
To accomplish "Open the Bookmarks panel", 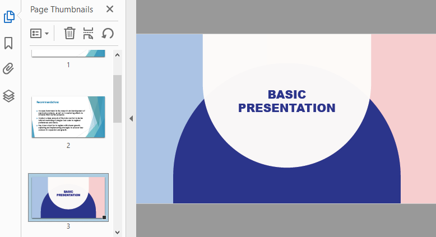I will pyautogui.click(x=9, y=43).
